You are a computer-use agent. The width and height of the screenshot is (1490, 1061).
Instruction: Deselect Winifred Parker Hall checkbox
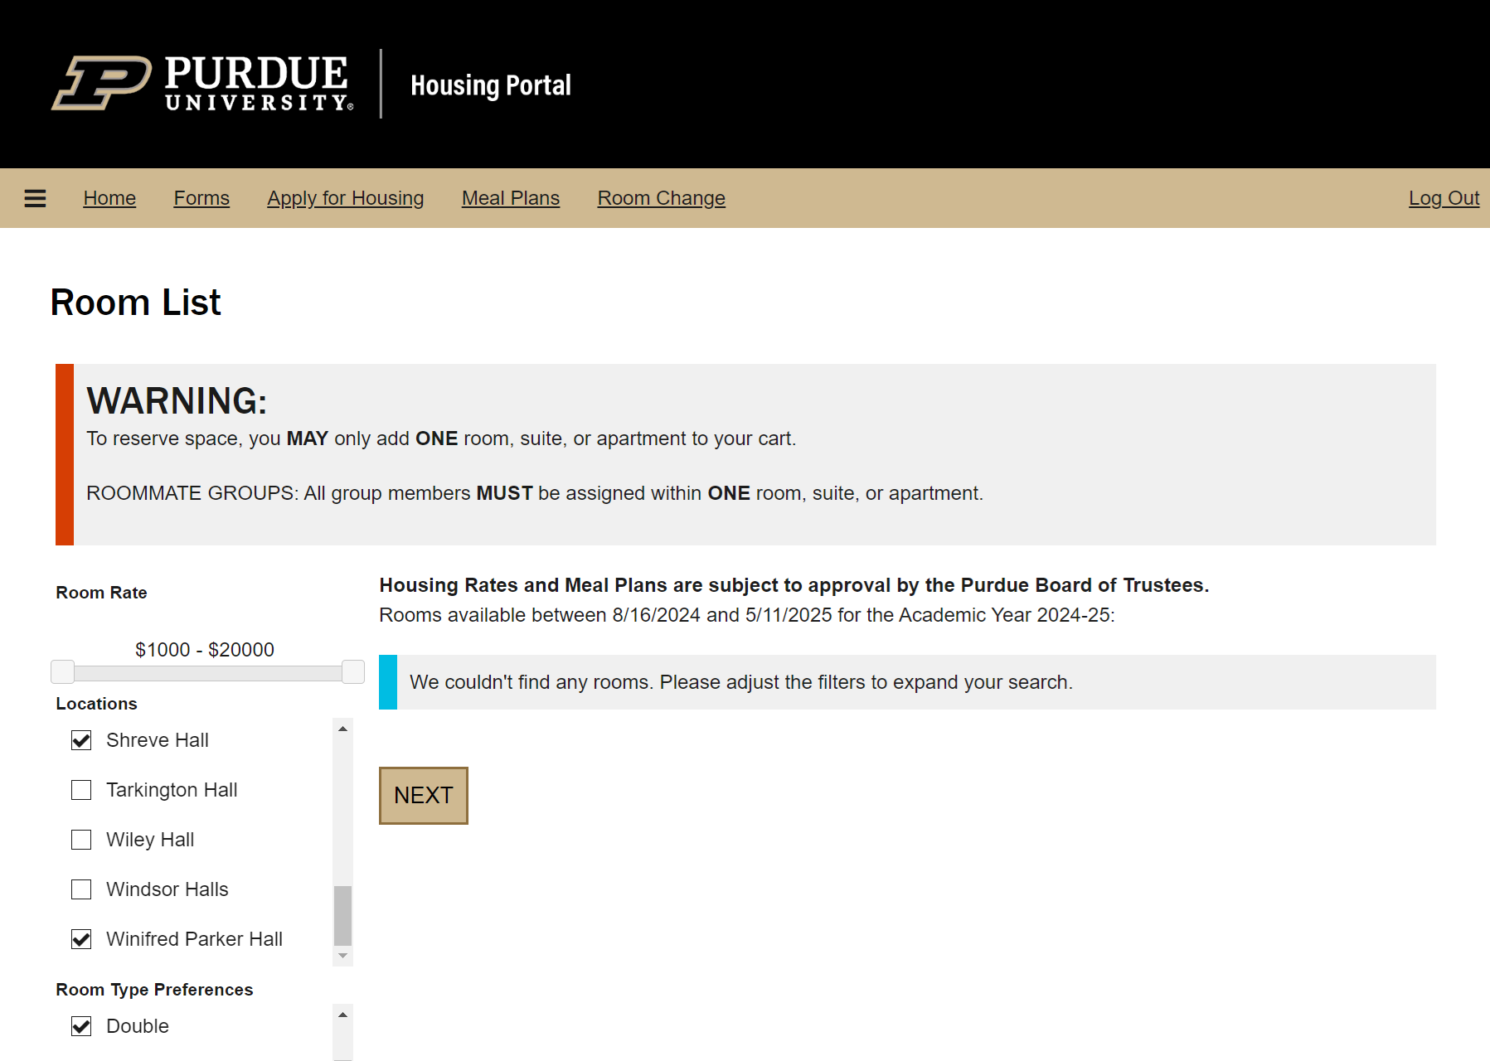click(x=81, y=939)
